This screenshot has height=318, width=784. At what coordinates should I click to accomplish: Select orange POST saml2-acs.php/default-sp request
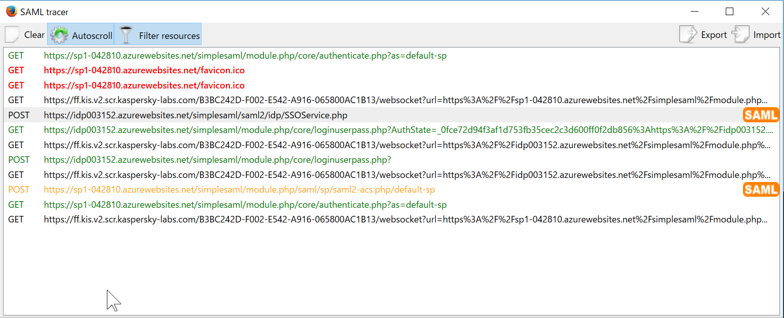pyautogui.click(x=391, y=190)
